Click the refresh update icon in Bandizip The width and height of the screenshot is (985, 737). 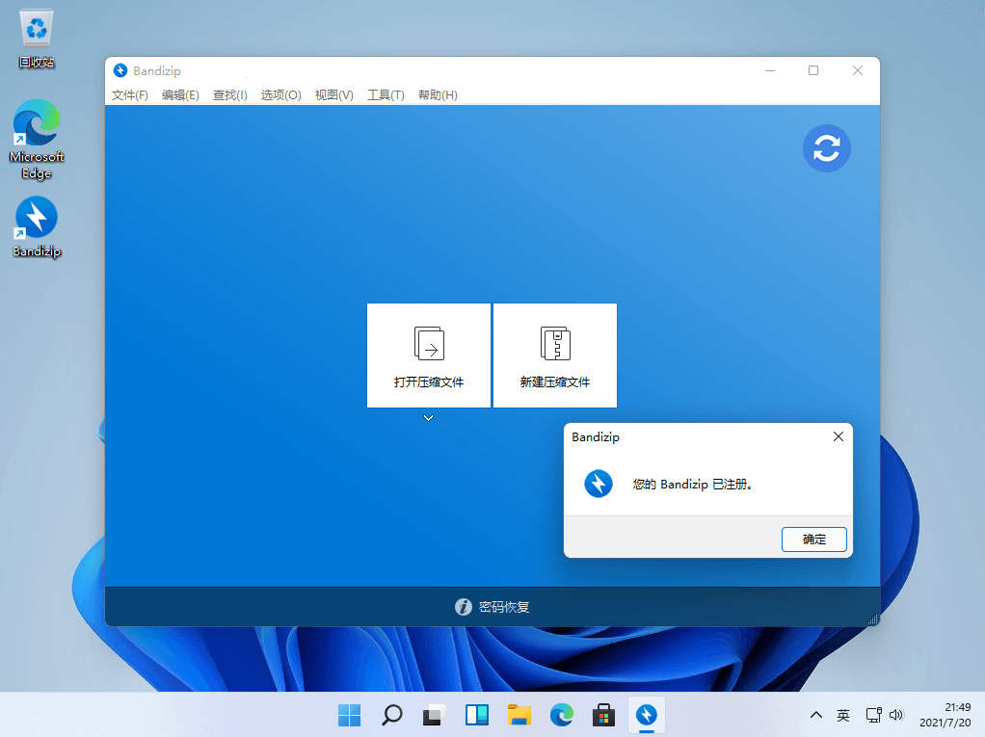[x=826, y=148]
